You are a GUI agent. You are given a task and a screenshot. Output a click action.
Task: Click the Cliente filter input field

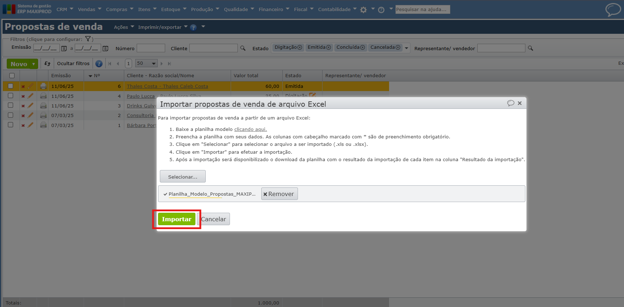214,48
